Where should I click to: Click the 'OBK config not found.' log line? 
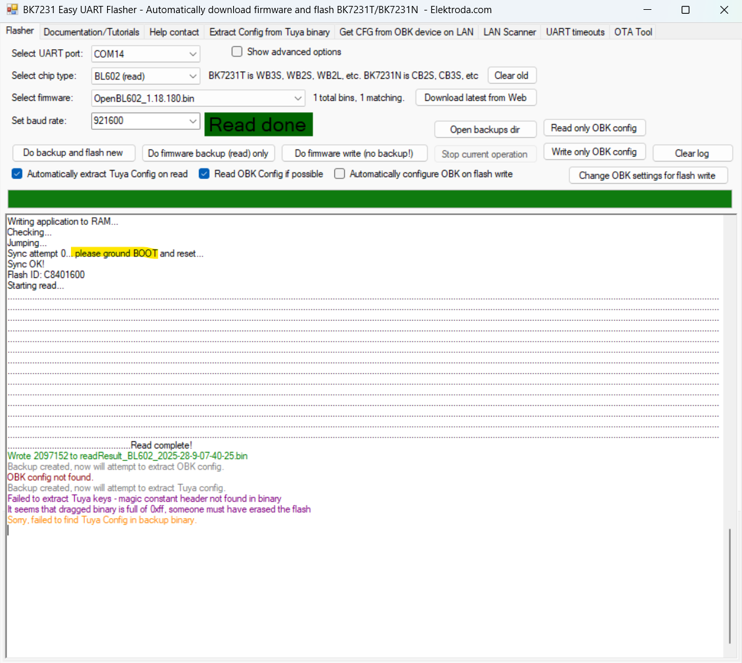50,477
